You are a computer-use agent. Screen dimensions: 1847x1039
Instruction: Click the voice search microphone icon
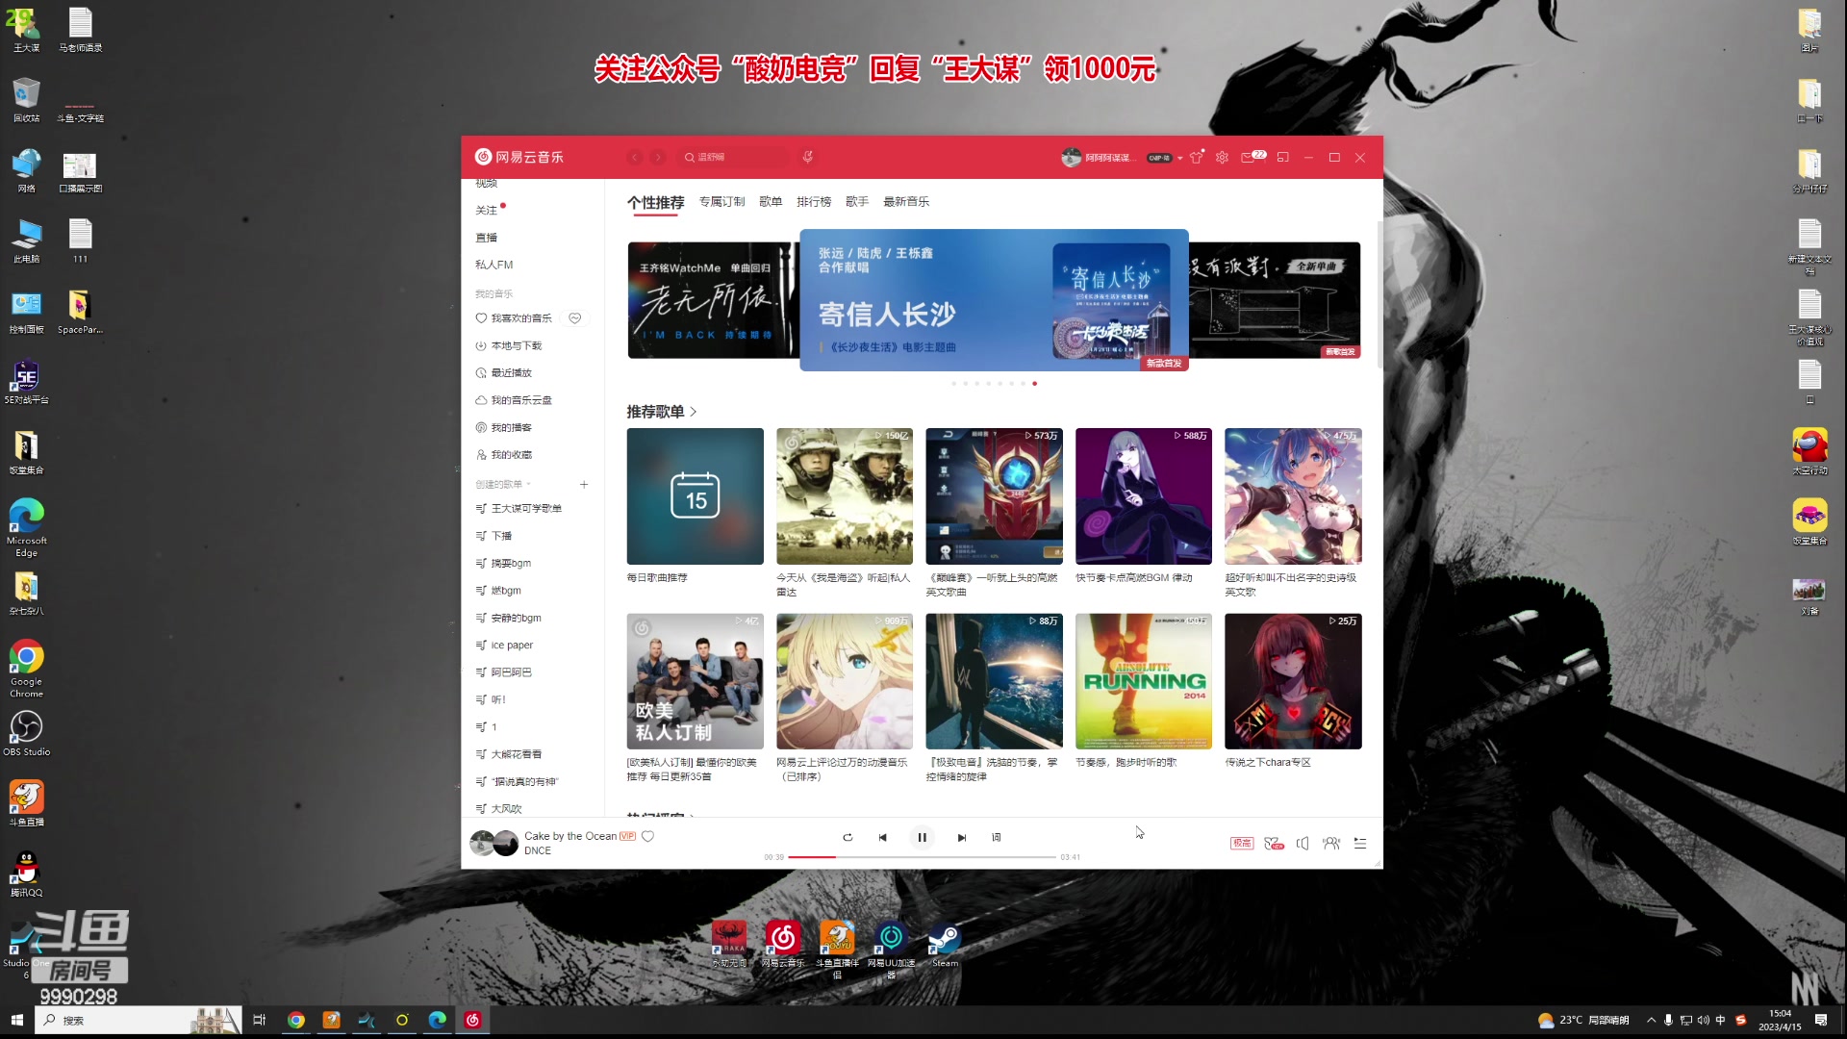(808, 157)
